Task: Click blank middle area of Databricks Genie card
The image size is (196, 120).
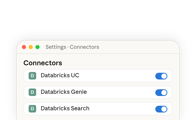Action: click(x=120, y=92)
